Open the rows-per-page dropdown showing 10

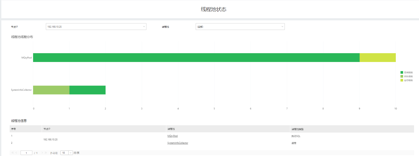tap(66, 153)
